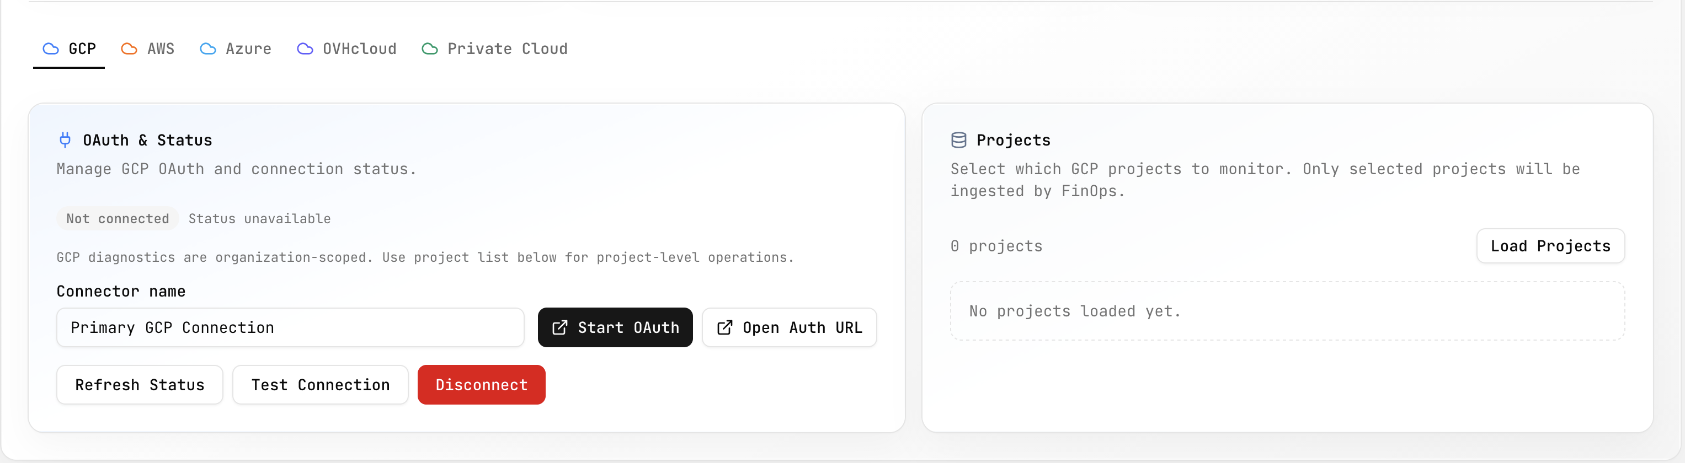Screen dimensions: 1685x463
Task: Open the Auth URL
Action: [x=789, y=327]
